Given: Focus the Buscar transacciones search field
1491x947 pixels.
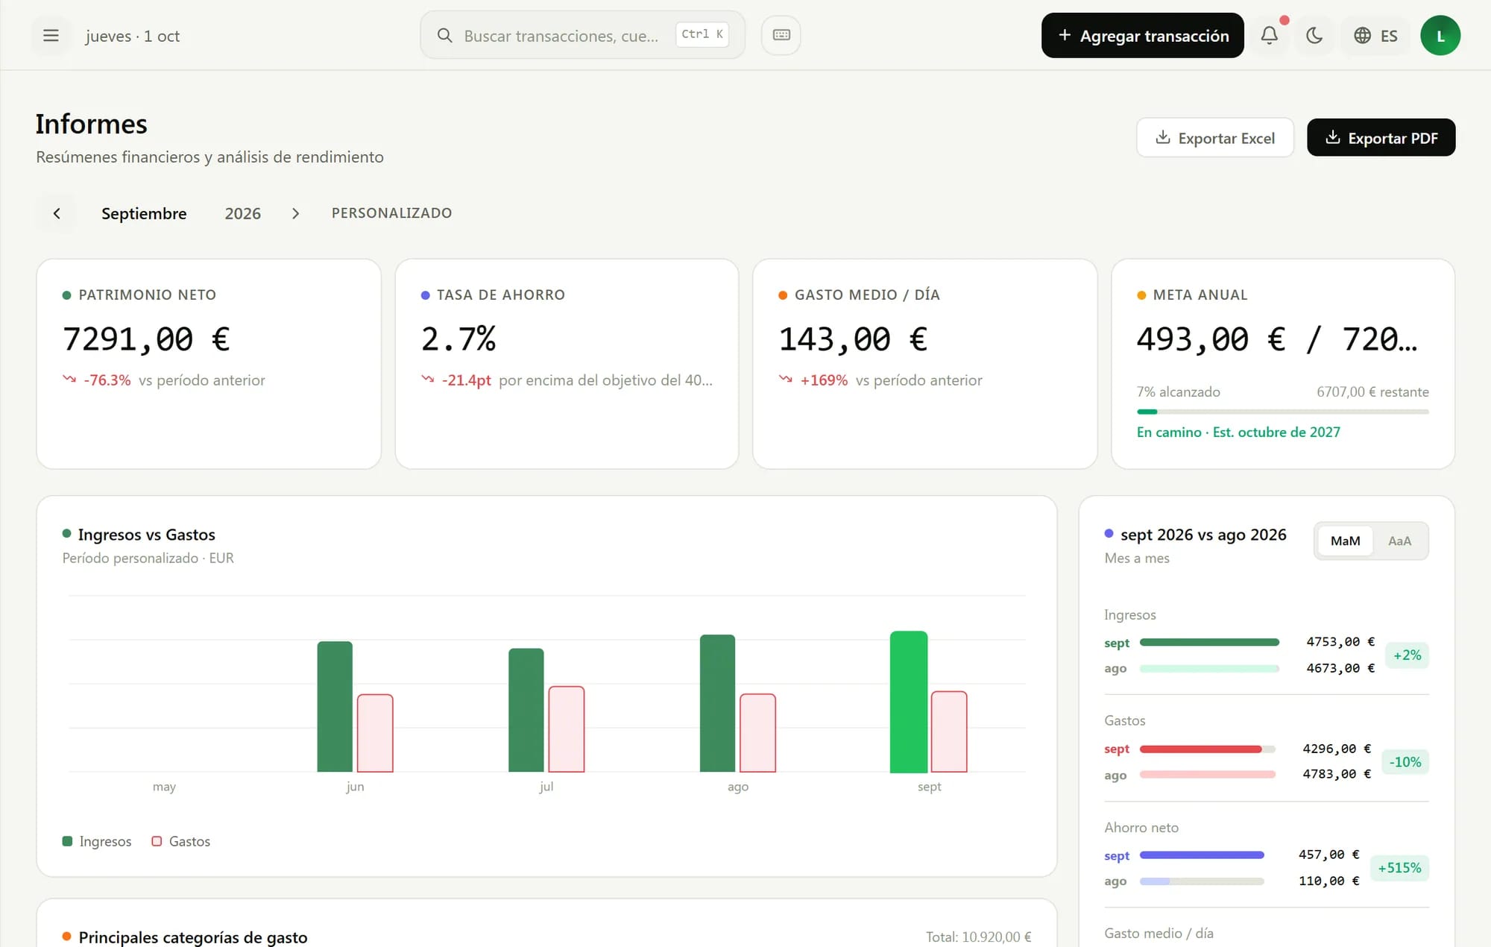Looking at the screenshot, I should click(x=582, y=35).
